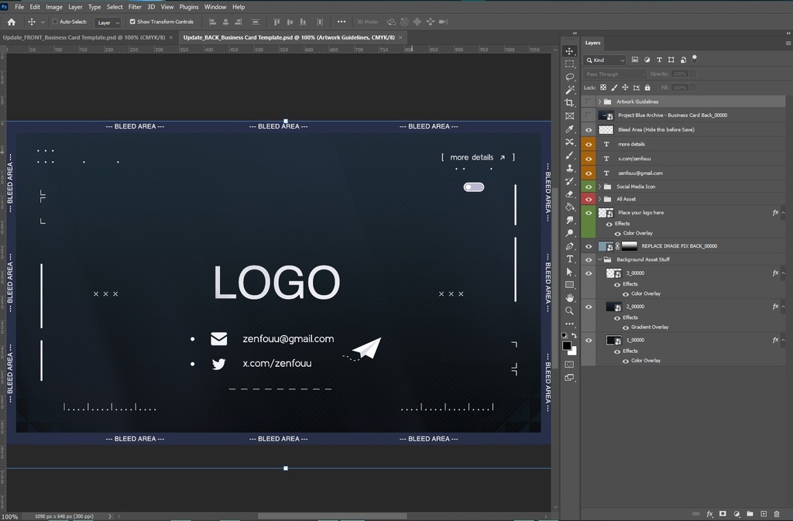
Task: Toggle visibility of Social Media Icon group
Action: (x=589, y=187)
